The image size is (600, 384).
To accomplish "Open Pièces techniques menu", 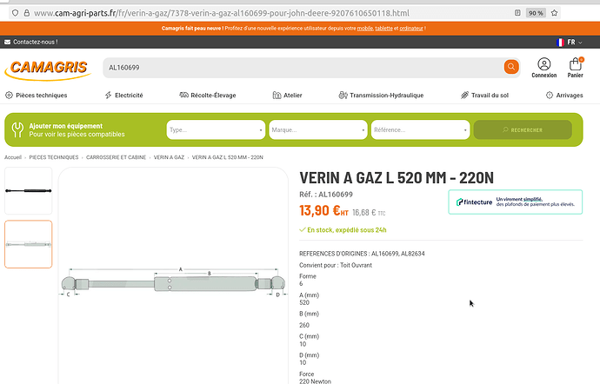I will [42, 96].
